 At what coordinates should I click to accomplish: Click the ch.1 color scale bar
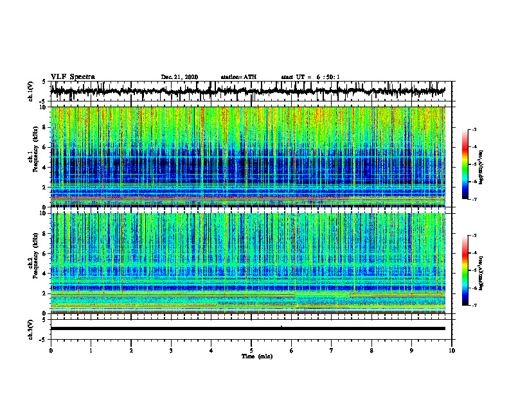tap(465, 164)
